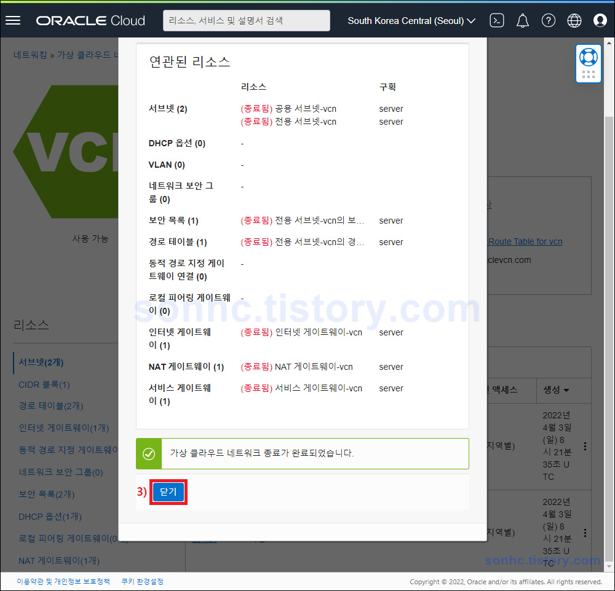
Task: Open actions menu for second subnet row
Action: pyautogui.click(x=585, y=533)
